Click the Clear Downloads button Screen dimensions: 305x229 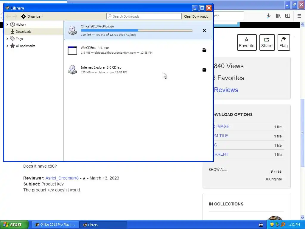click(x=196, y=16)
